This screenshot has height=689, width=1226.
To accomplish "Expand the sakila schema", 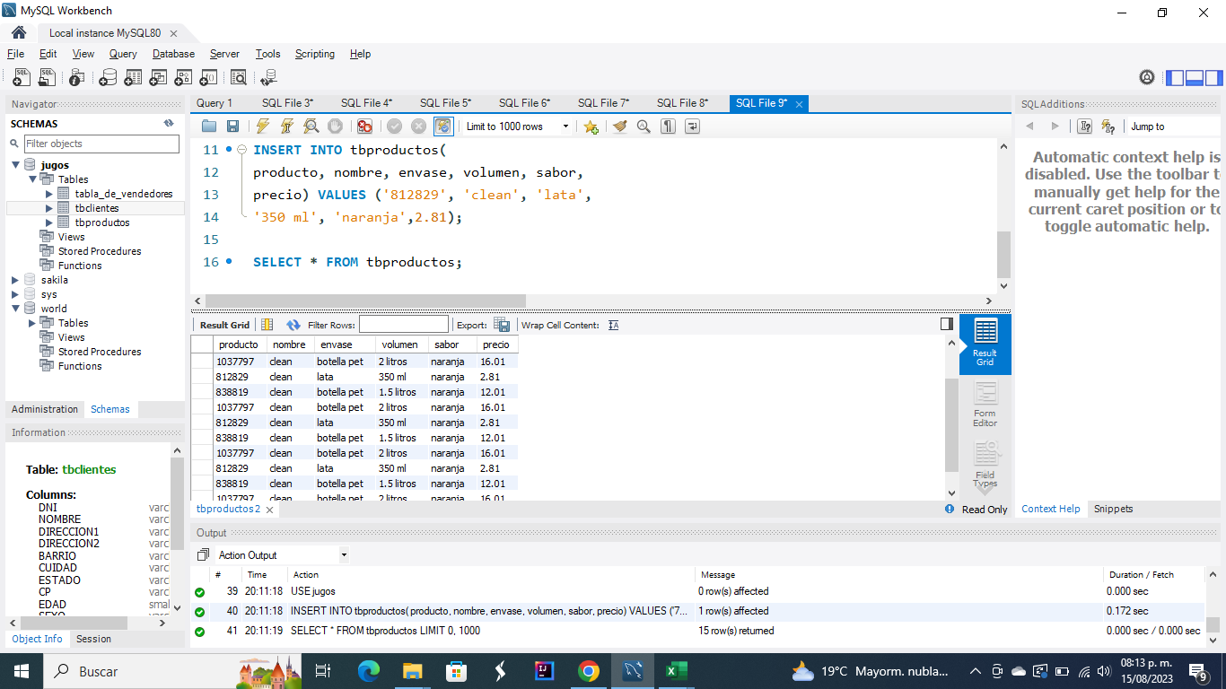I will 16,280.
